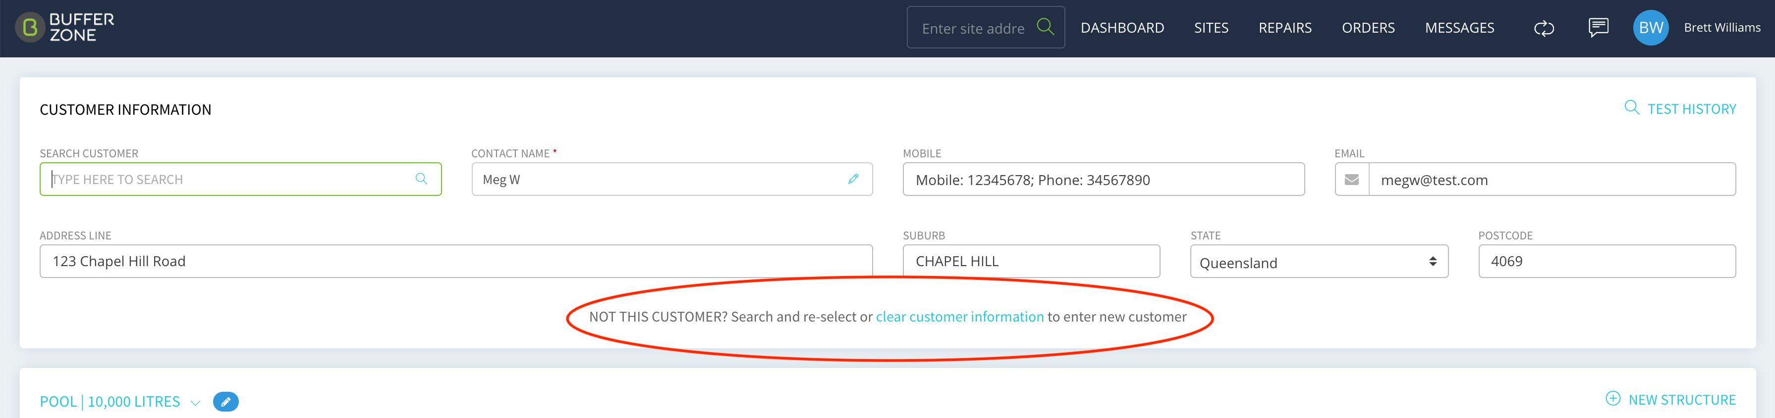Click the Buffer Zone logo
This screenshot has width=1775, height=418.
(x=65, y=28)
